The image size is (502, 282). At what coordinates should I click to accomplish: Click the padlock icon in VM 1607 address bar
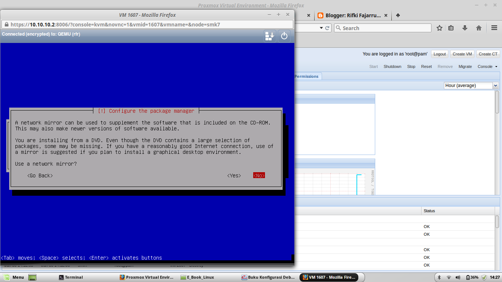[6, 25]
